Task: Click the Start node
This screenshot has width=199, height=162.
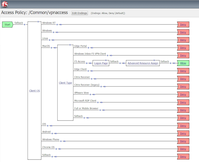Action: [7, 24]
